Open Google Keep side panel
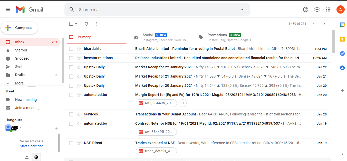The height and width of the screenshot is (161, 347). (x=342, y=39)
